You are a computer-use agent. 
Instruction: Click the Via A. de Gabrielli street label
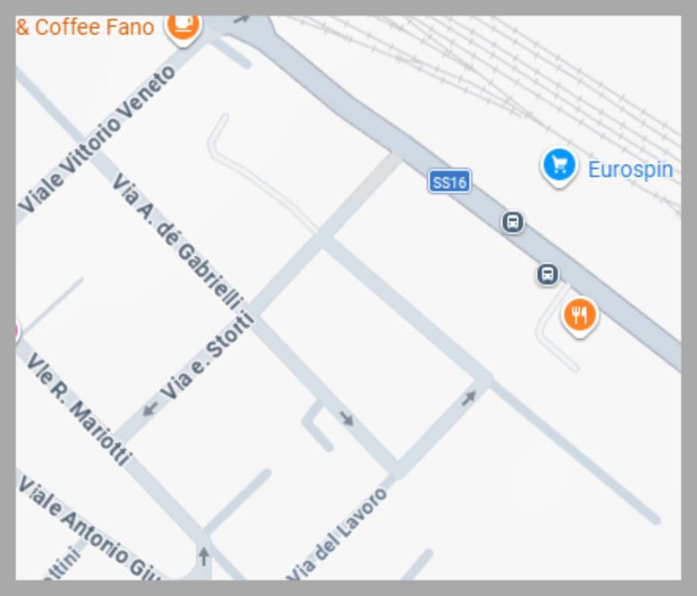[x=178, y=241]
